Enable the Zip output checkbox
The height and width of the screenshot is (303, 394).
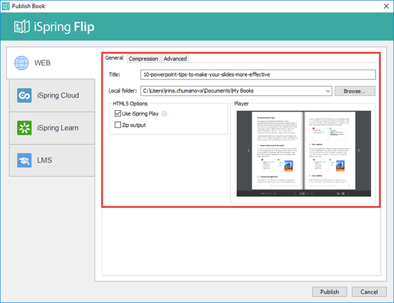(x=118, y=125)
